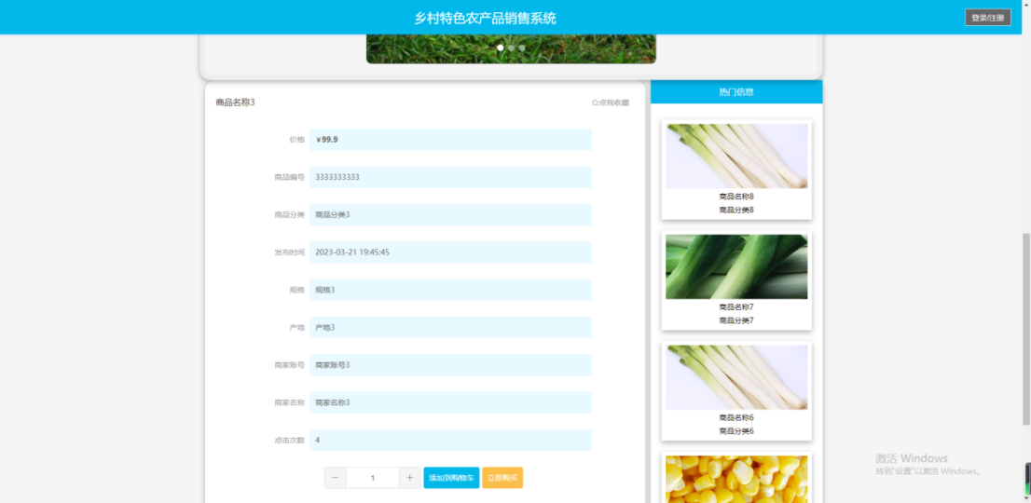Viewport: 1031px width, 503px height.
Task: Click the 商品分类7 label
Action: click(x=736, y=320)
